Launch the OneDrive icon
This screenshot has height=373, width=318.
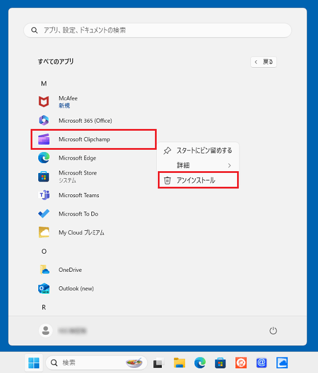click(45, 269)
